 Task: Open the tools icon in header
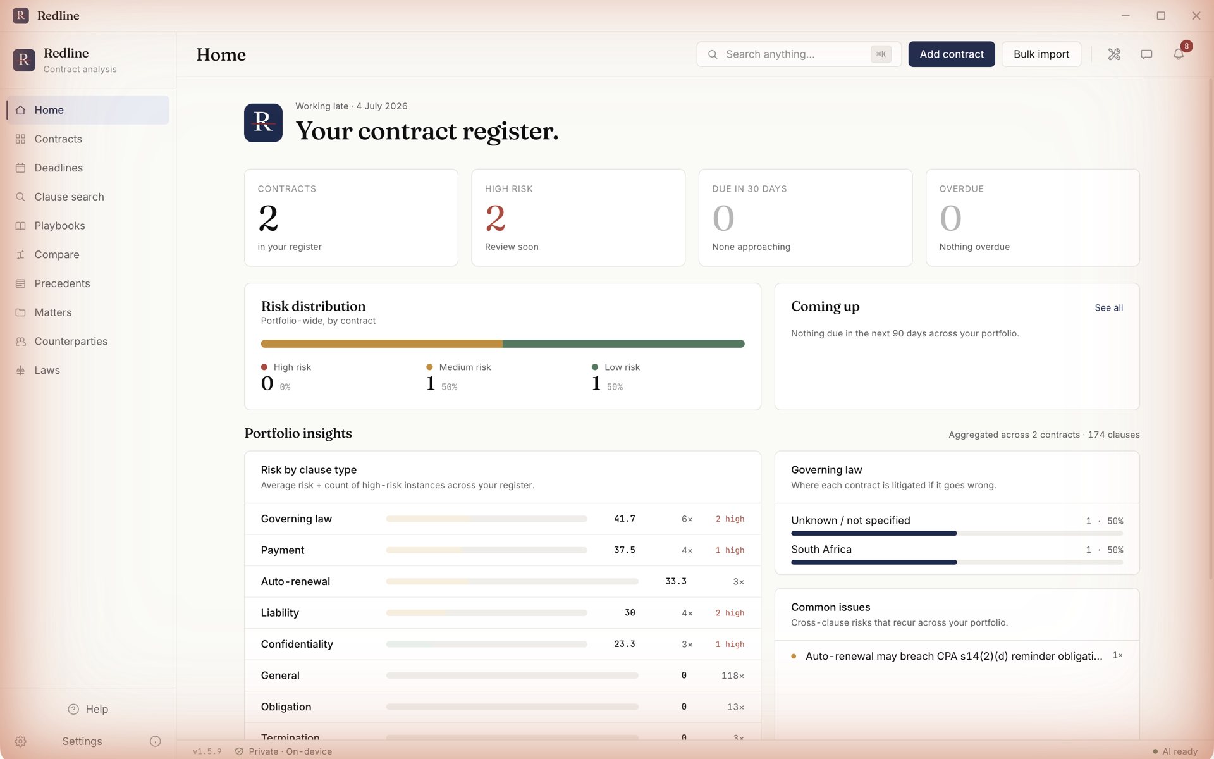click(1114, 54)
